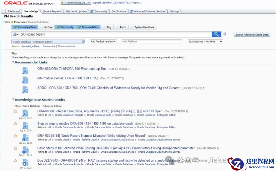Favorite the Step by step resolve result star
This screenshot has width=276, height=171.
click(16, 124)
